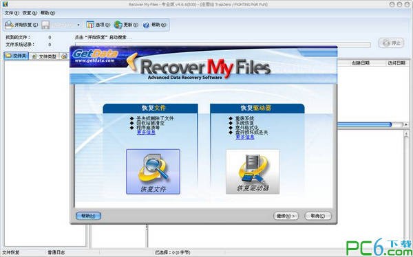Click the 开始恢复 start recovery toolbar icon
Screen dimensions: 413x257
(9, 25)
